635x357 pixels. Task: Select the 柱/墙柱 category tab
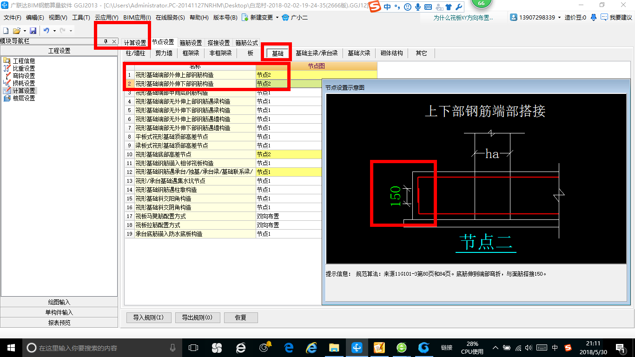pyautogui.click(x=135, y=53)
